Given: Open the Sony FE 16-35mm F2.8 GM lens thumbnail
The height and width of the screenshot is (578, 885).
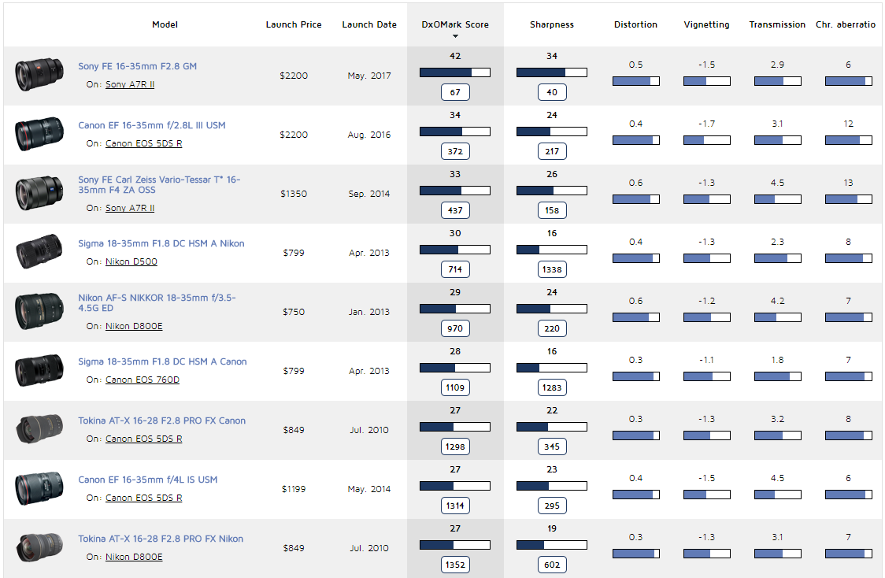Looking at the screenshot, I should click(x=39, y=75).
